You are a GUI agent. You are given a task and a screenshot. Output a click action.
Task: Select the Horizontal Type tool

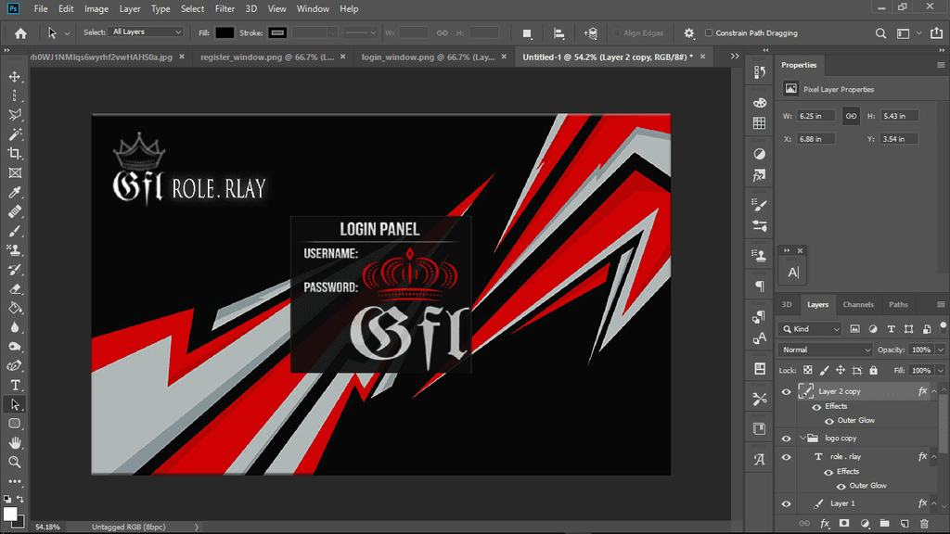click(15, 385)
